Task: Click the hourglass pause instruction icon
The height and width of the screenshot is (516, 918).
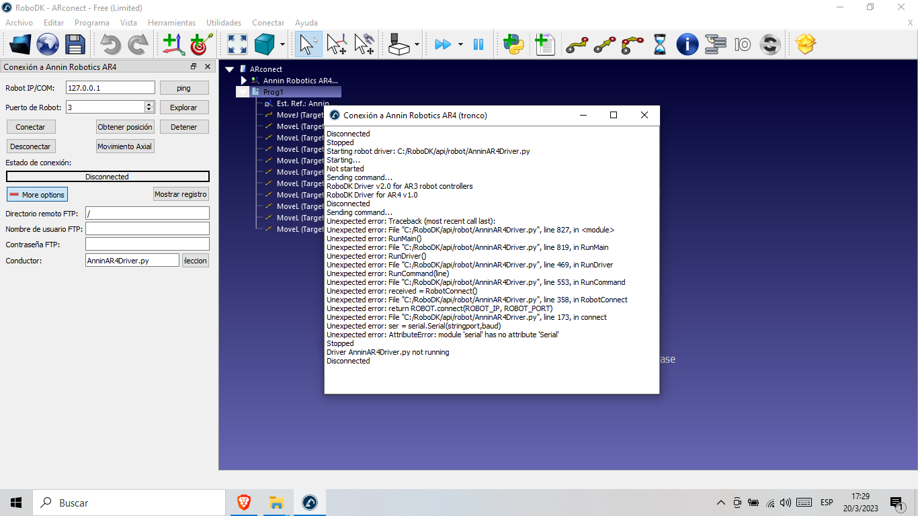Action: (660, 44)
